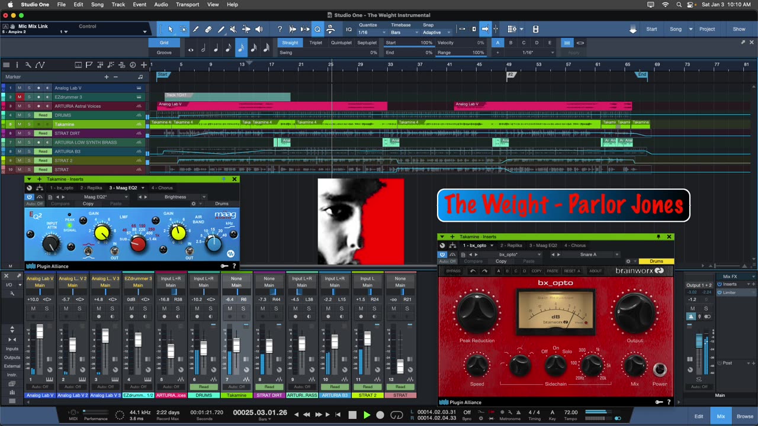Mute the DRUMS mixer channel

click(x=197, y=309)
